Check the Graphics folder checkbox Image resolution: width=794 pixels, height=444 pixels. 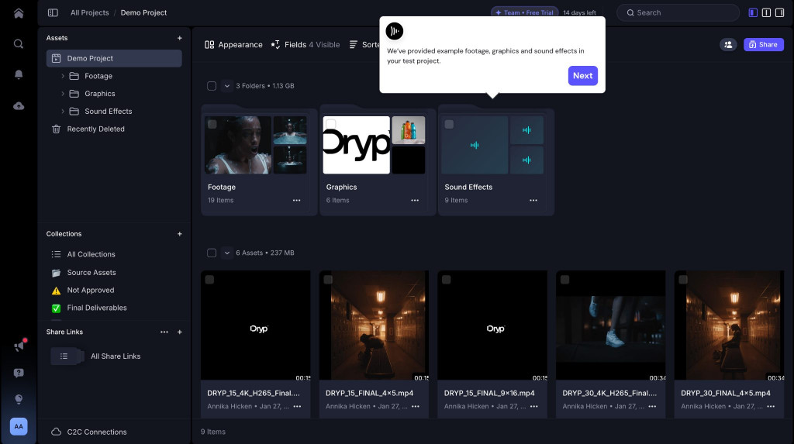(330, 124)
